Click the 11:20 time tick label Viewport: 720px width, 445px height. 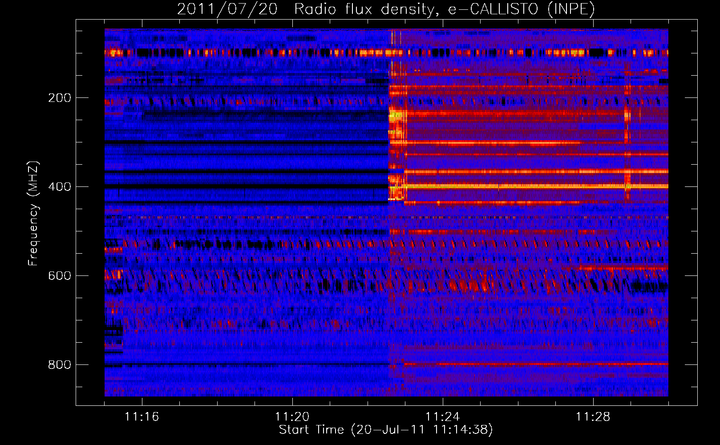[292, 417]
